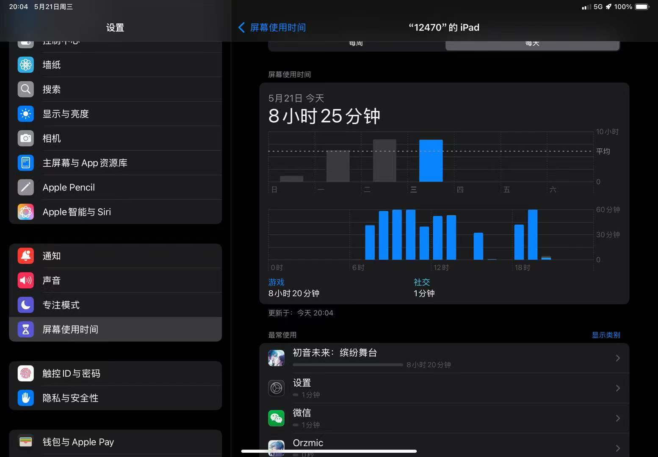The height and width of the screenshot is (457, 658).
Task: Tap the Notifications (通知) bell icon
Action: point(26,256)
